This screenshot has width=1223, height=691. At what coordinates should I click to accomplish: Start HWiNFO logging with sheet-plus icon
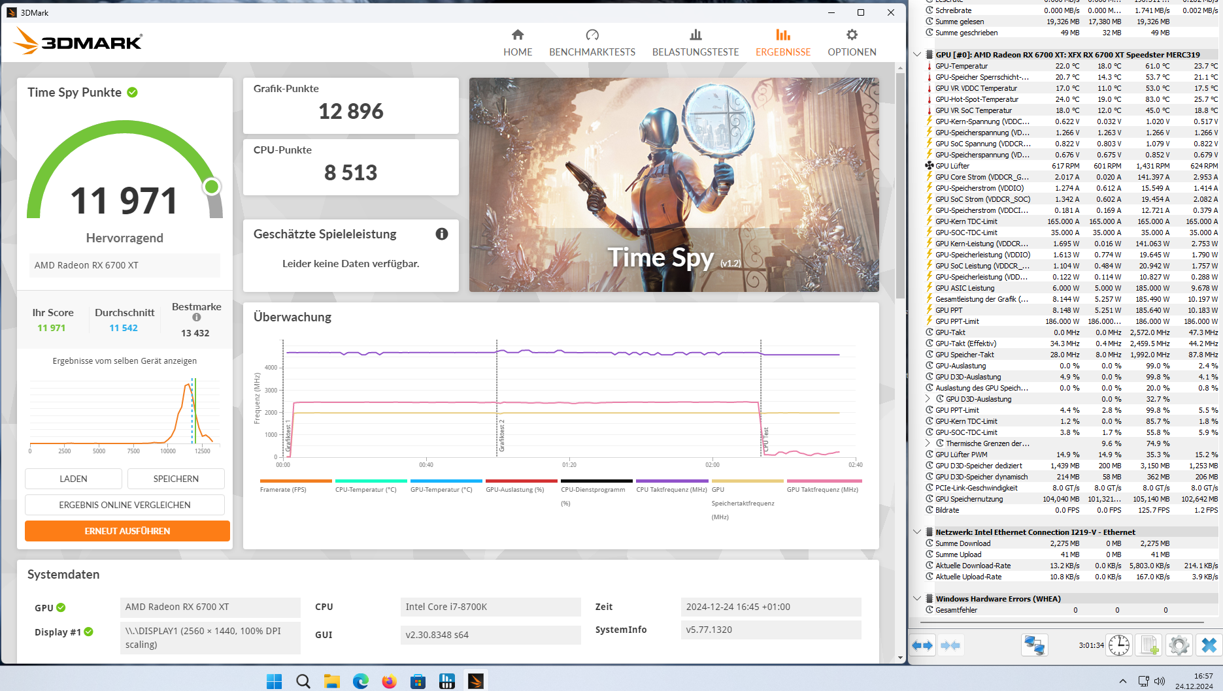(1149, 645)
